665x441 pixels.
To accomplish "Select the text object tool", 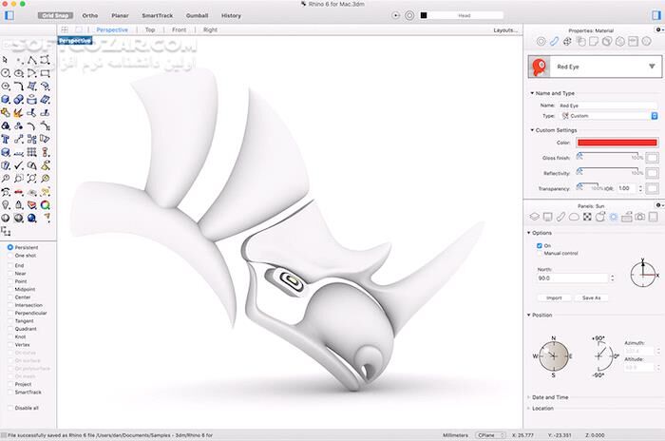I will tap(5, 139).
